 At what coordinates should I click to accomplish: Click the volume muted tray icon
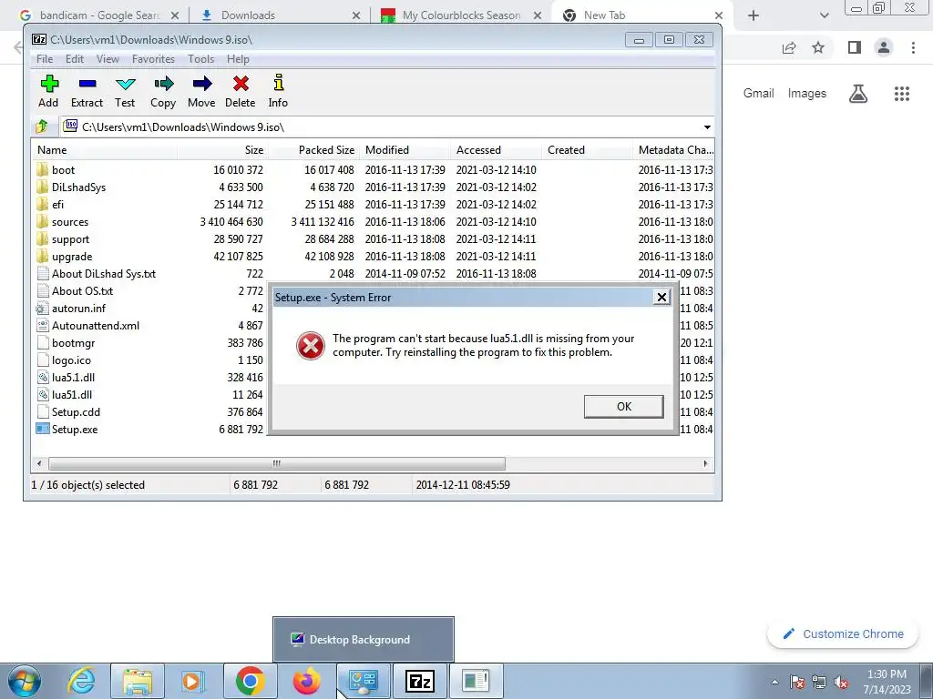pos(841,683)
